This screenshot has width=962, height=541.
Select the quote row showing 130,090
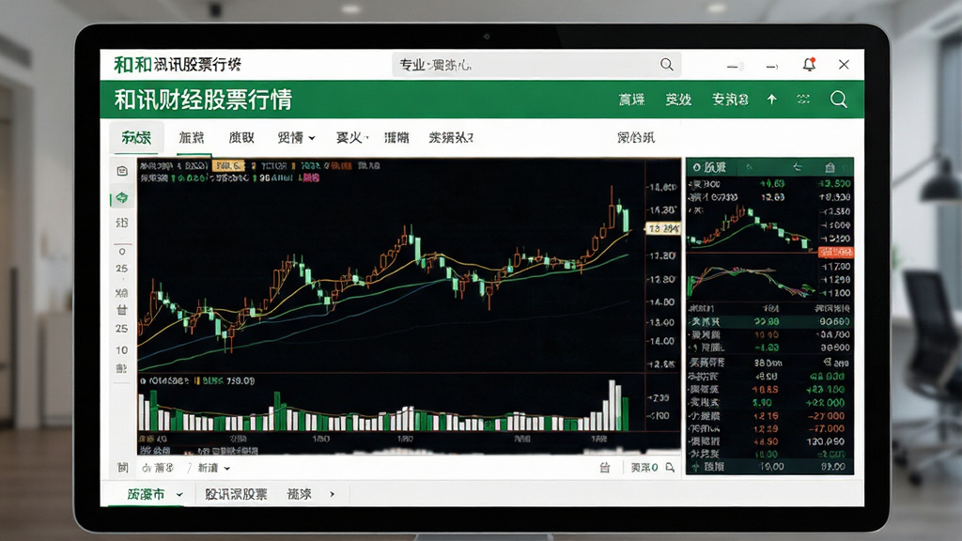770,441
